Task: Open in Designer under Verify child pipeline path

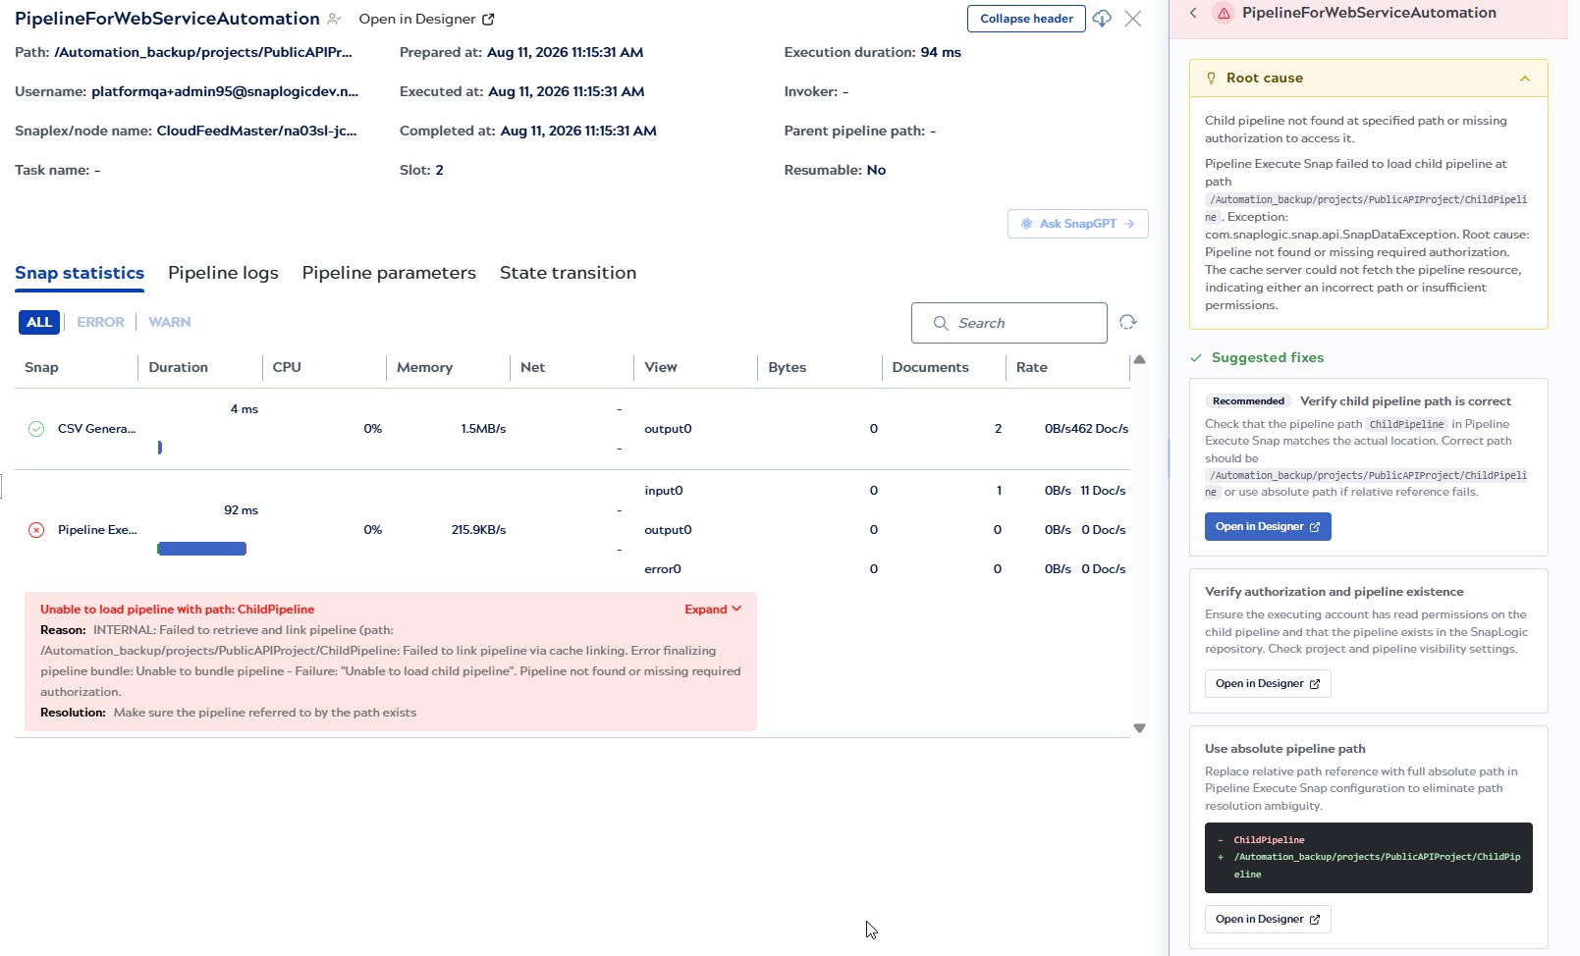Action: pos(1268,527)
